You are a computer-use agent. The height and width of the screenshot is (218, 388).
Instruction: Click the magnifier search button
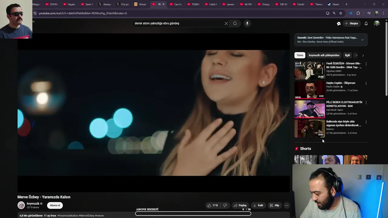[235, 23]
